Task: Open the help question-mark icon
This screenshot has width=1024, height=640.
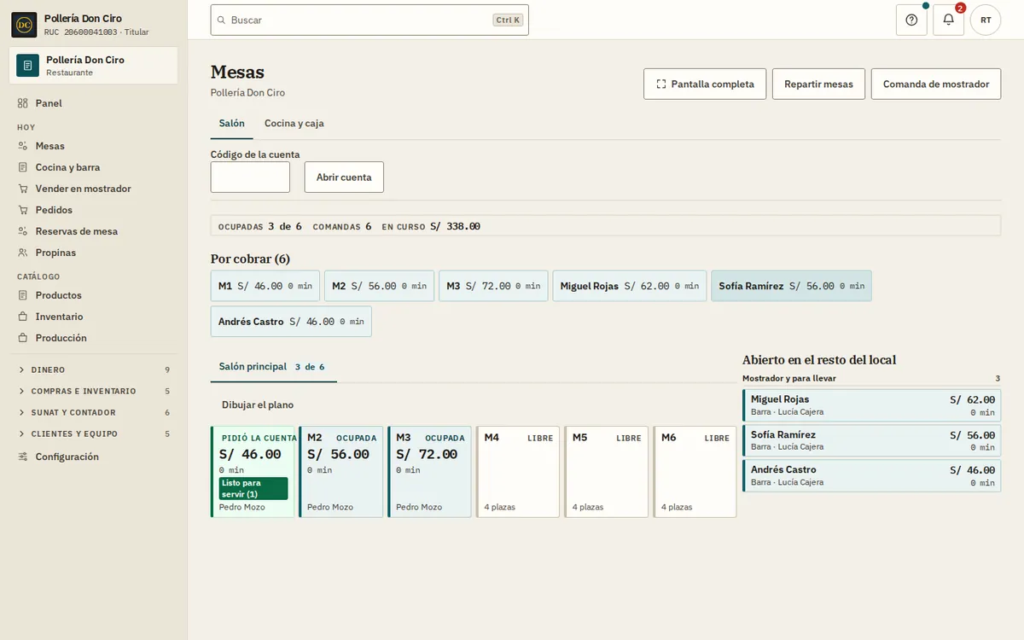Action: 911,20
